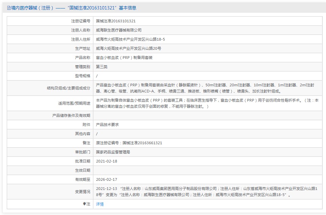Viewport: 326px width, 215px height.
Task: Select intended use text mentioning 创伤闭合性骨折手术
Action: 207,103
